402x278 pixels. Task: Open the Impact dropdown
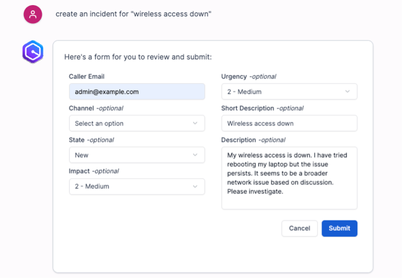click(x=137, y=186)
